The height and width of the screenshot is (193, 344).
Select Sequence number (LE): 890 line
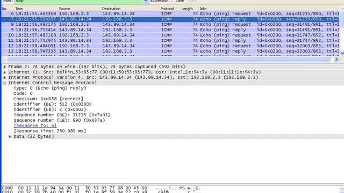pyautogui.click(x=59, y=120)
